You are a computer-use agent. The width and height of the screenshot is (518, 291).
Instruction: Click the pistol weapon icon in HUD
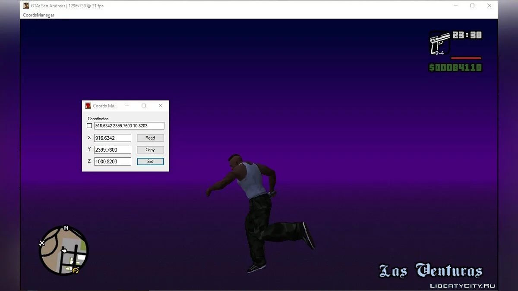pos(439,43)
